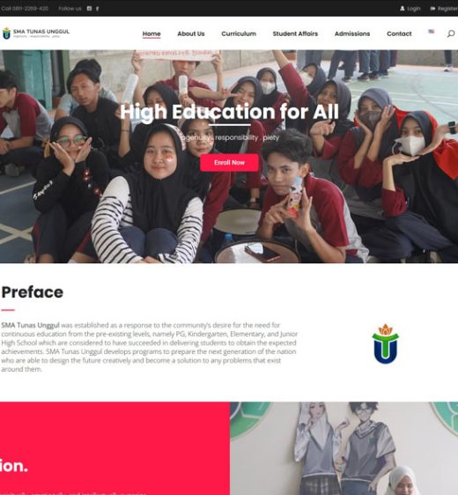Viewport: 458px width, 495px height.
Task: Click the SMA Tunas Unggul header logo
Action: coord(35,33)
